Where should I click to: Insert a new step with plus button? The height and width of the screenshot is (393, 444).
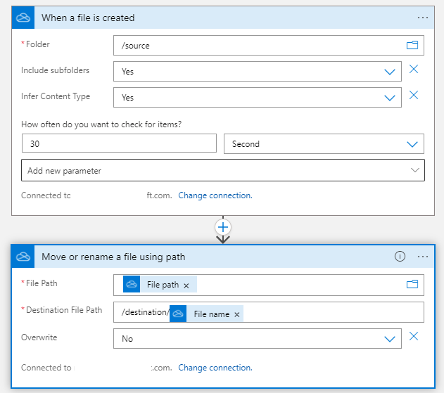[x=223, y=227]
